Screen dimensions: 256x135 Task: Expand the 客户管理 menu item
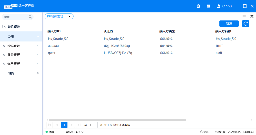tap(21, 64)
